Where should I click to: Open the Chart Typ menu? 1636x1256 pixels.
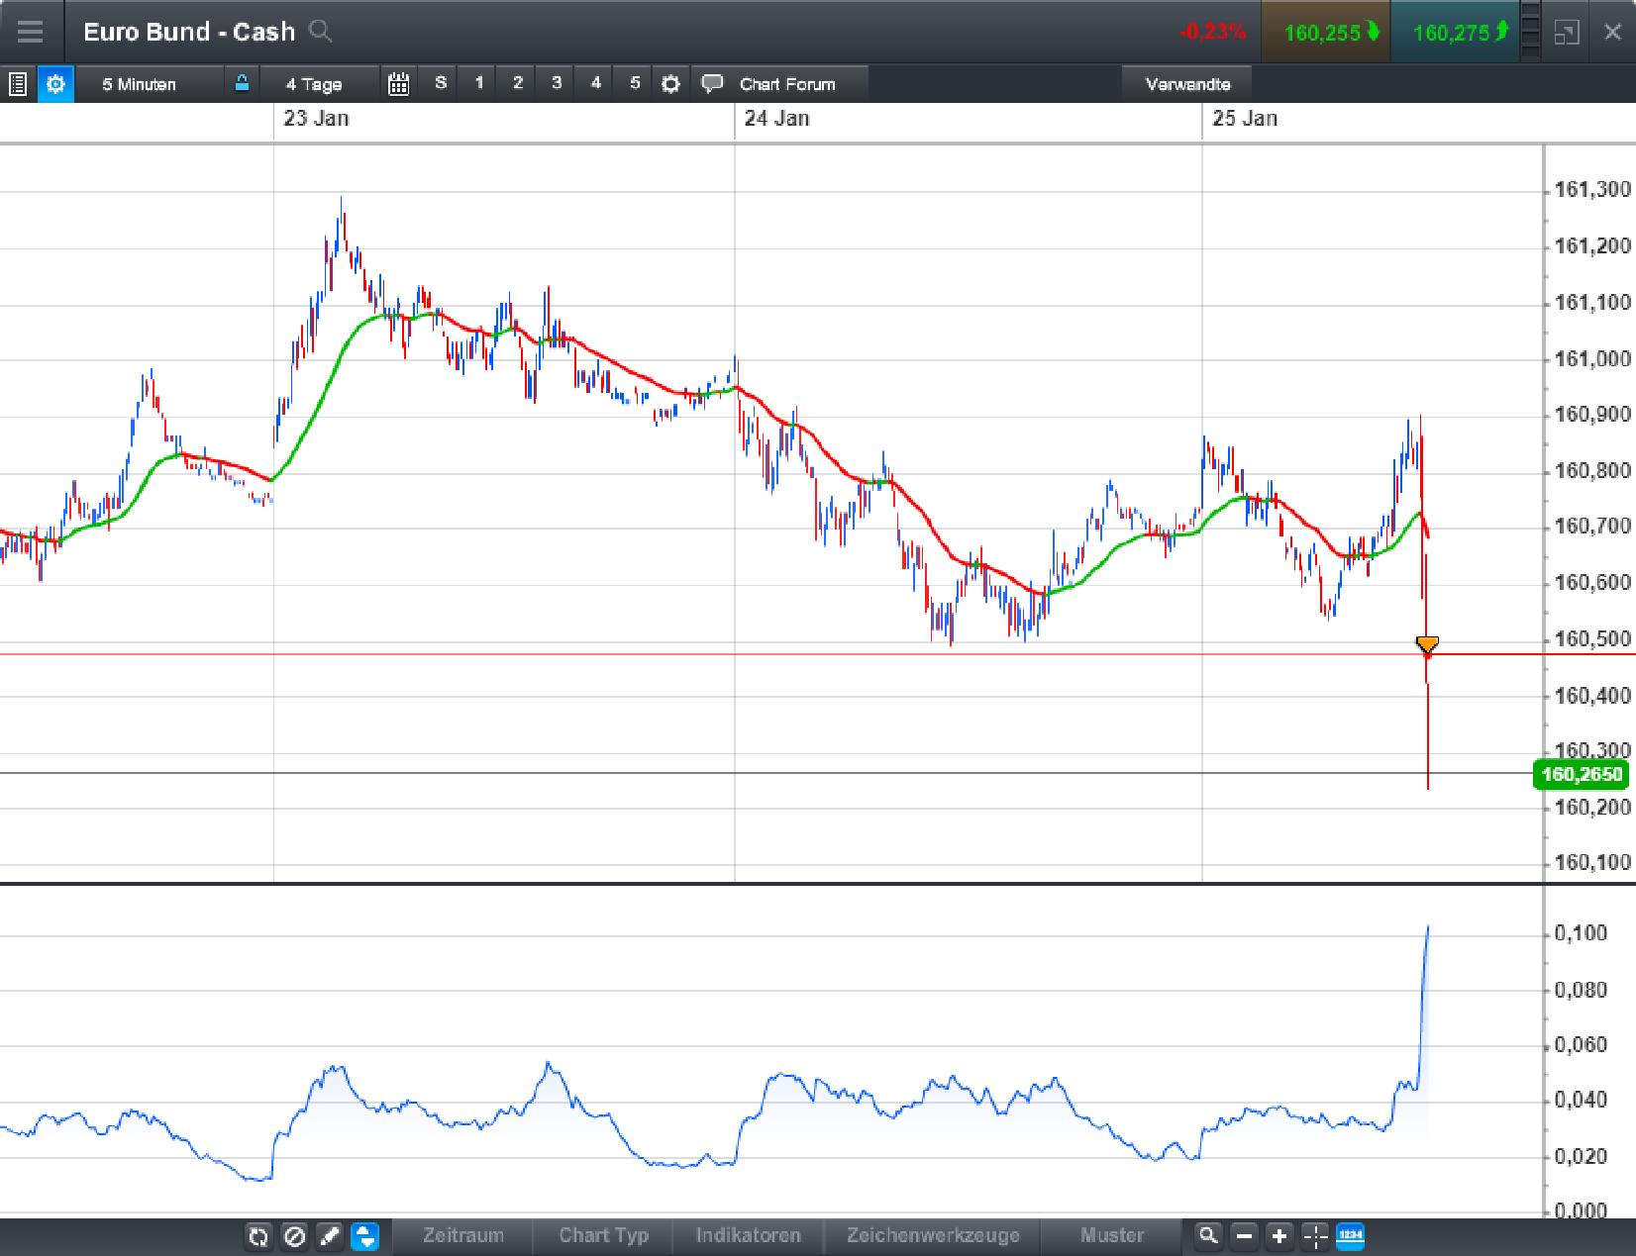pyautogui.click(x=603, y=1235)
